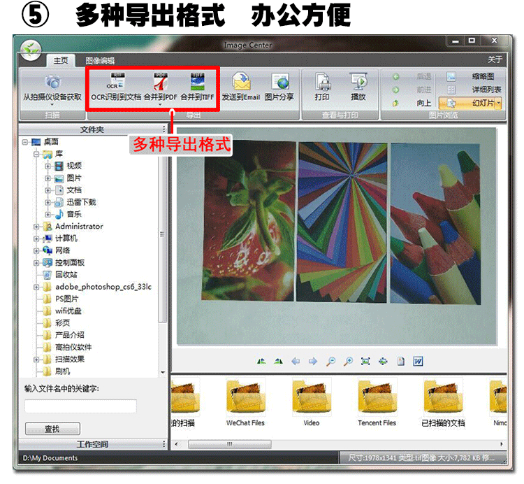The width and height of the screenshot is (524, 484).
Task: Select the slideshow view mode
Action: click(468, 103)
